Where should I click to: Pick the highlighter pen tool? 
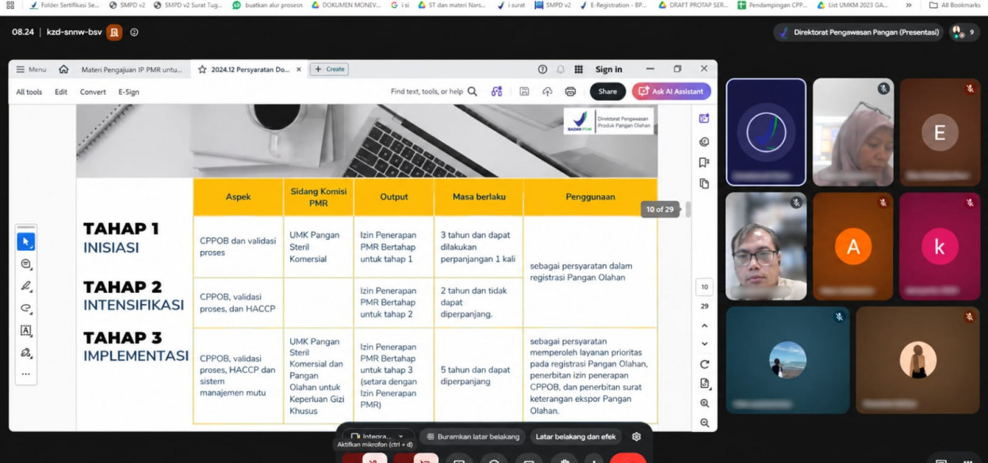tap(26, 286)
